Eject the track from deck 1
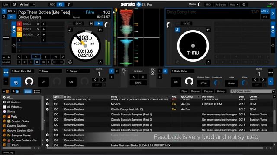277x155 pixels. [100, 62]
